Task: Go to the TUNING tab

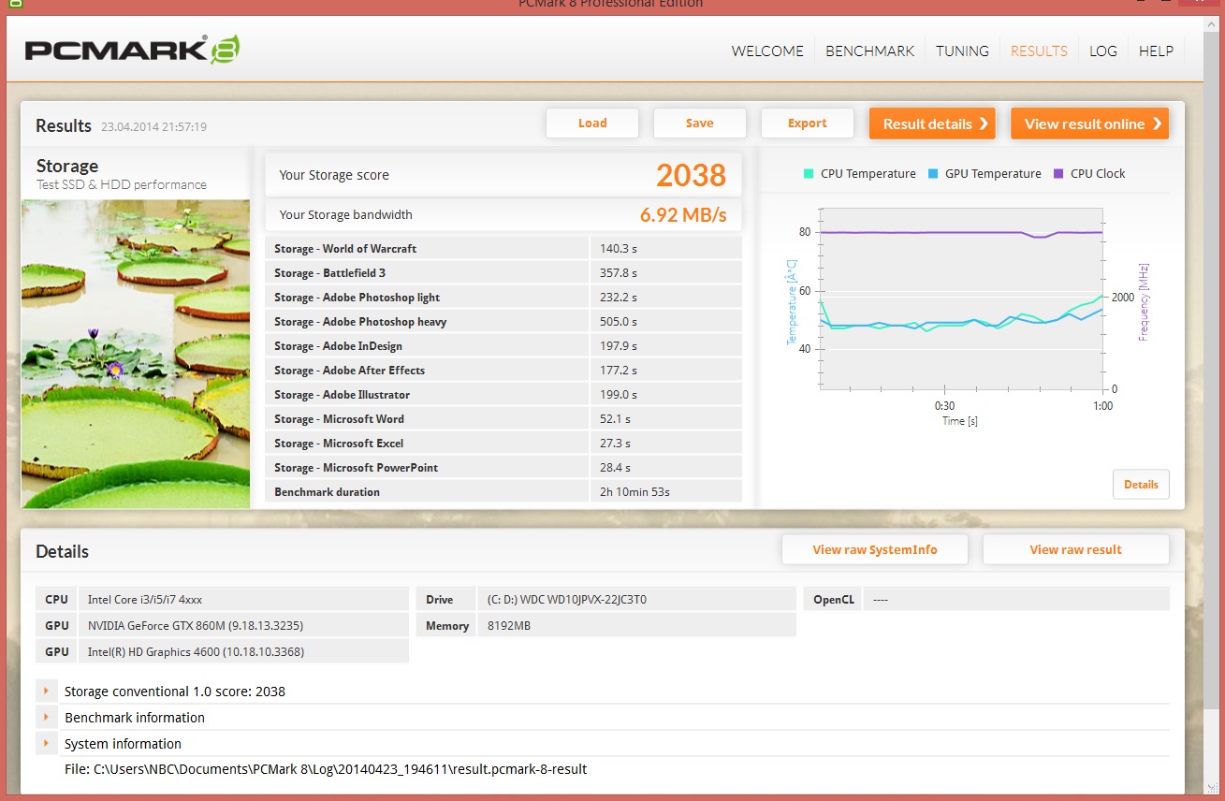Action: point(962,51)
